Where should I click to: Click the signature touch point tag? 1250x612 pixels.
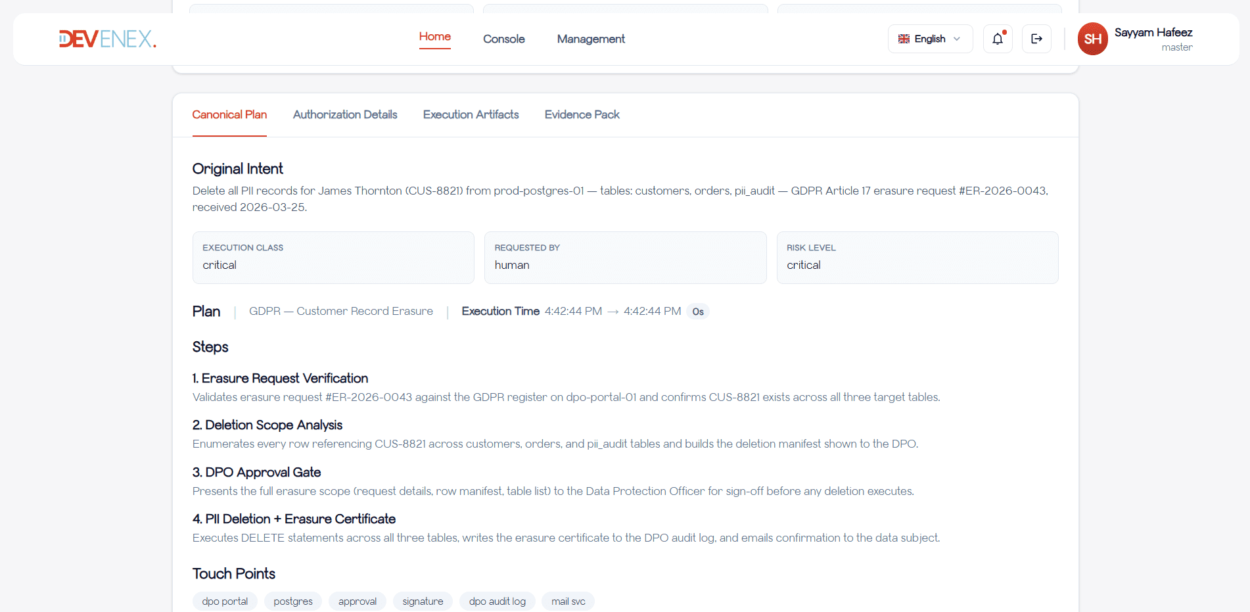click(423, 601)
